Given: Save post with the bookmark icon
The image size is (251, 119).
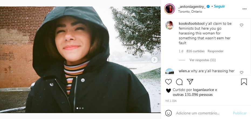Looking at the screenshot, I should point(244,82).
